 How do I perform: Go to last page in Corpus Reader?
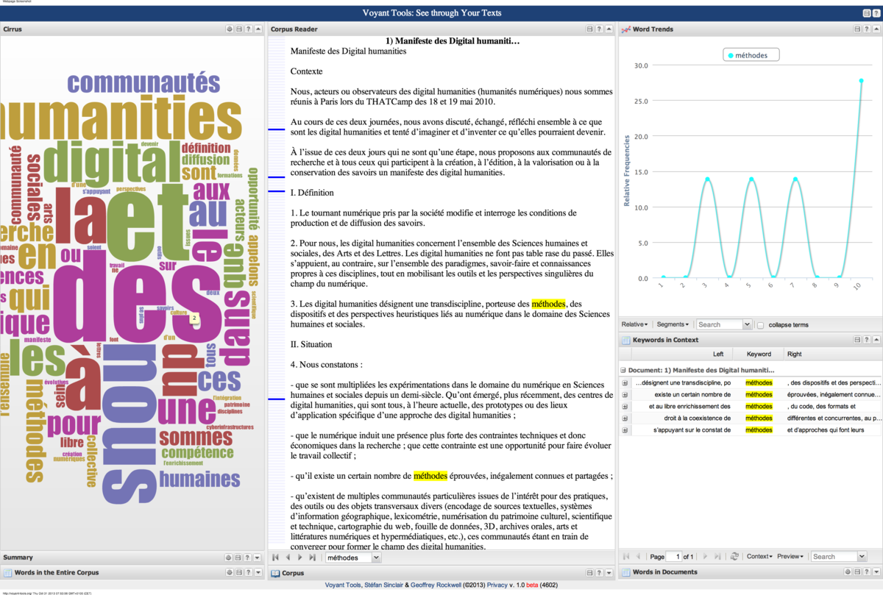312,557
